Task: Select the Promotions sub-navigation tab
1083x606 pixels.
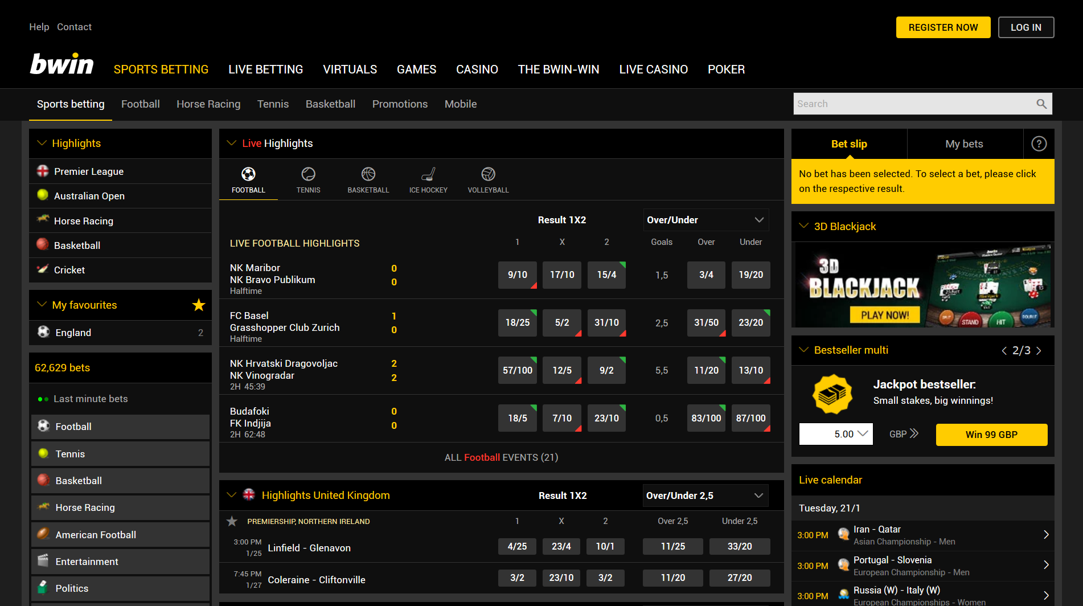Action: tap(400, 104)
